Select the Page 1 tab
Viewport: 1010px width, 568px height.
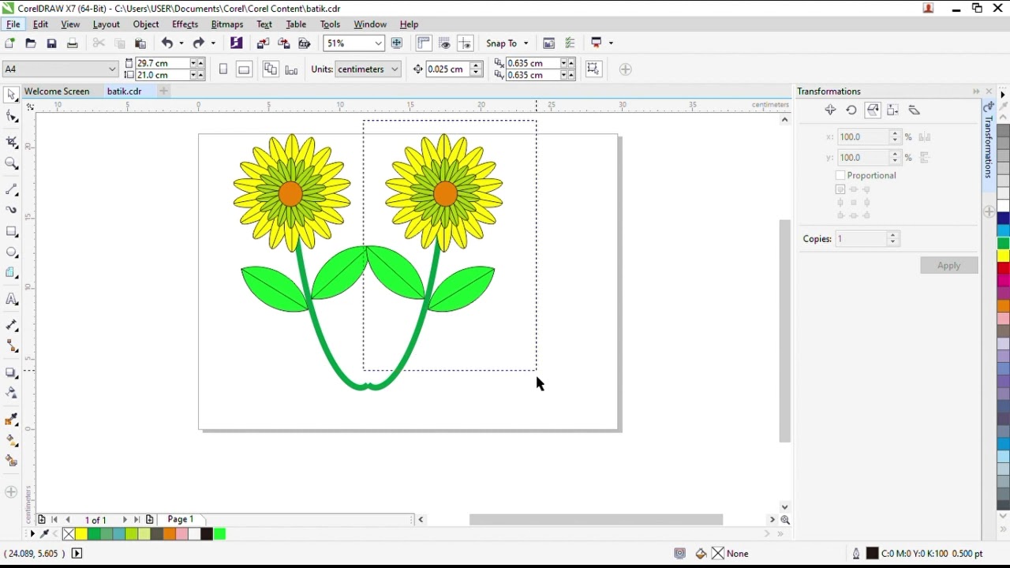tap(180, 519)
